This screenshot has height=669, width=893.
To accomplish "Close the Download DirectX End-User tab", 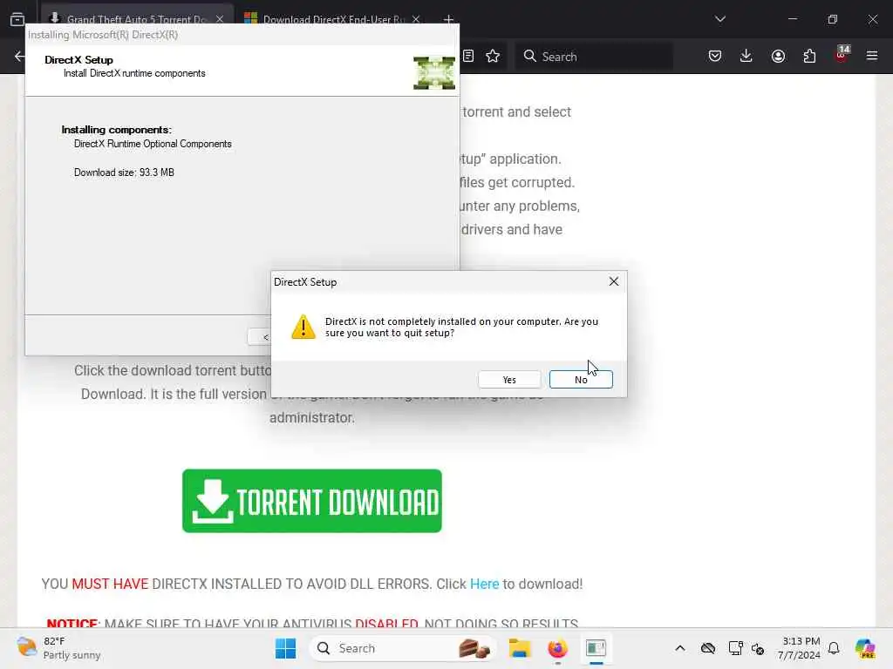I will 416,19.
